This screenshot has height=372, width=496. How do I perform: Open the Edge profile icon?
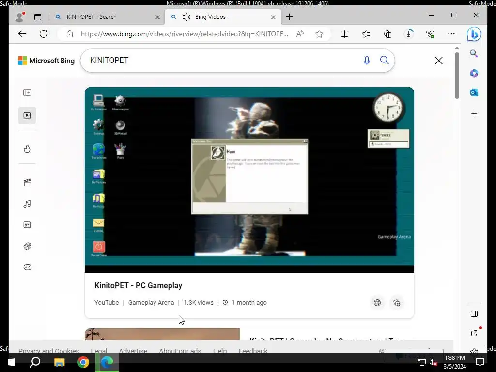20,17
